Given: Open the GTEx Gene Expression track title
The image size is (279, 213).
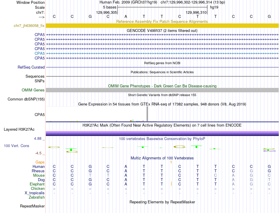Looking at the screenshot, I should (x=162, y=104).
